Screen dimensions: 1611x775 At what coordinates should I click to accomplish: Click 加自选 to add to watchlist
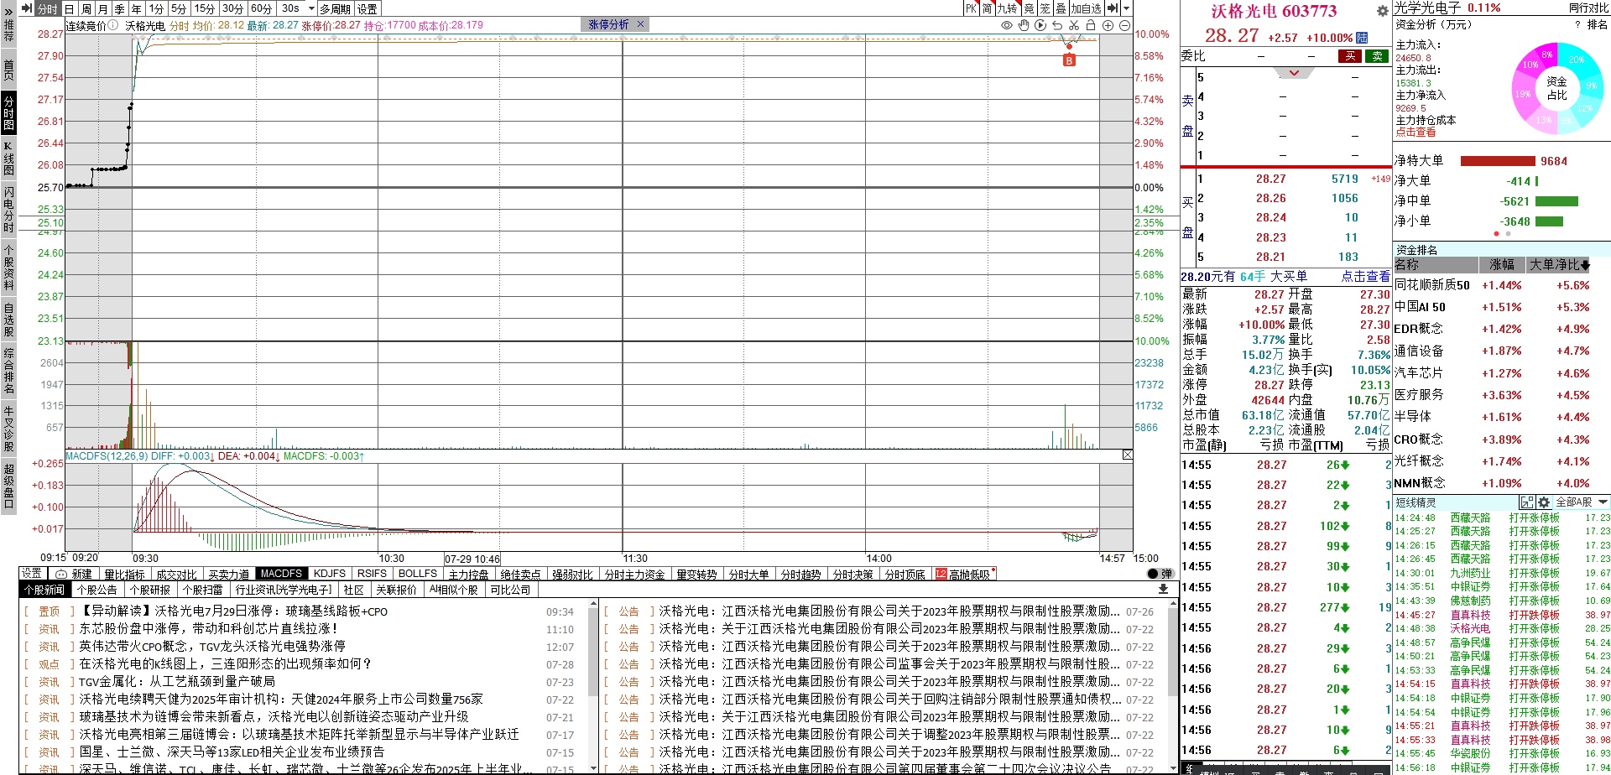(x=1086, y=8)
